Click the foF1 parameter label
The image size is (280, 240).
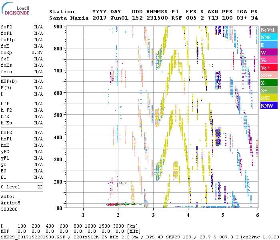(x=6, y=33)
